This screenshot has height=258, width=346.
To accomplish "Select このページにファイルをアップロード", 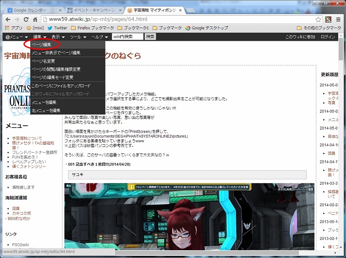I will tap(68, 86).
